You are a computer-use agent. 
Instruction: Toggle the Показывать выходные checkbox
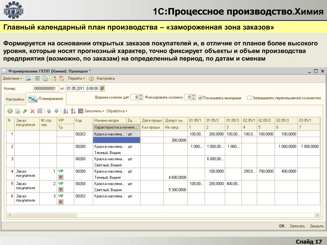(200, 98)
